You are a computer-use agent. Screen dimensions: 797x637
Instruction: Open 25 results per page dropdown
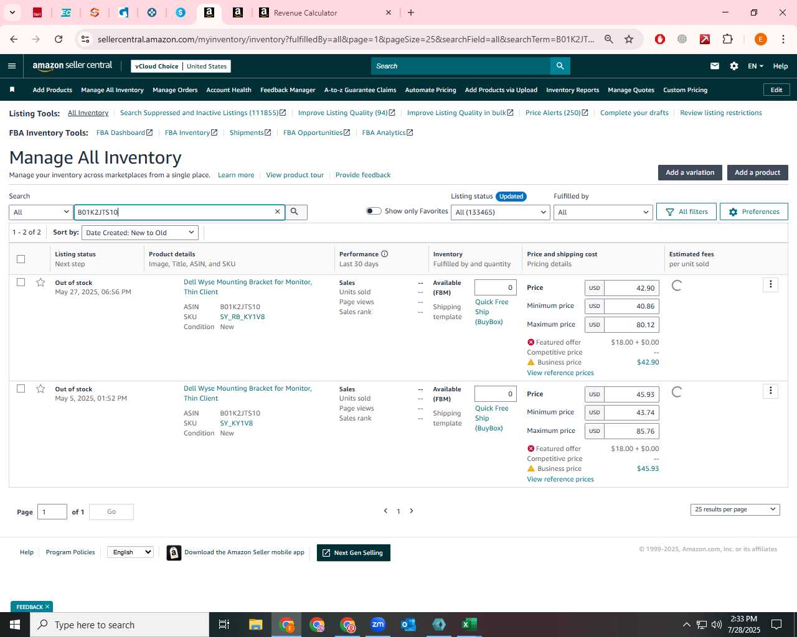[735, 509]
